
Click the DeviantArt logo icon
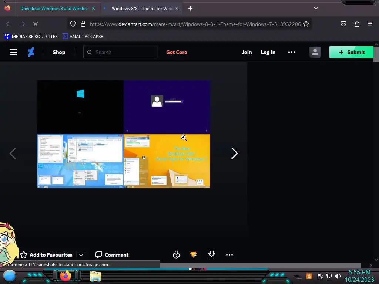pyautogui.click(x=31, y=52)
